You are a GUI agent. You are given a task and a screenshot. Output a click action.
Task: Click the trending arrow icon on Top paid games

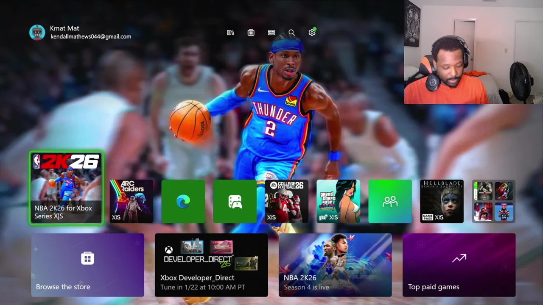click(459, 258)
